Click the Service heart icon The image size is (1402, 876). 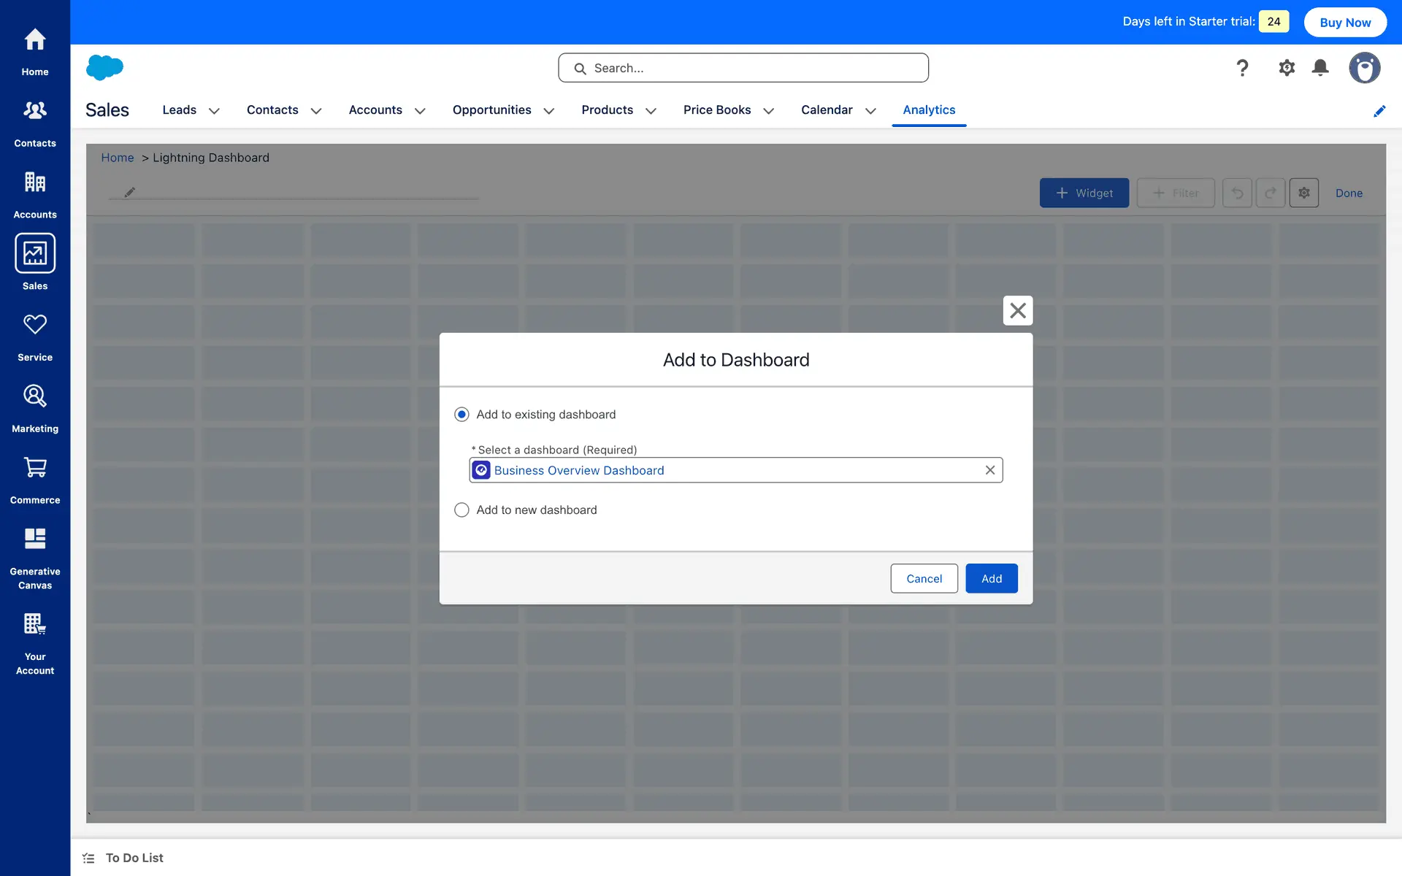(x=34, y=325)
